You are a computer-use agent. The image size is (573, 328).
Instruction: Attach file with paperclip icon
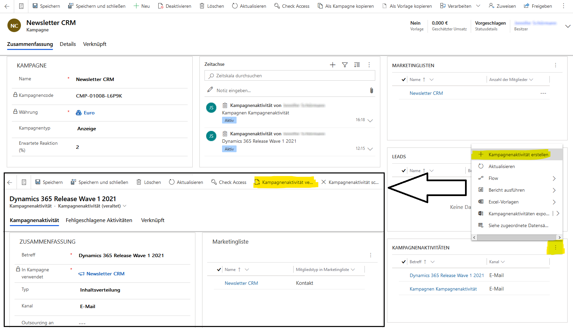pyautogui.click(x=372, y=90)
